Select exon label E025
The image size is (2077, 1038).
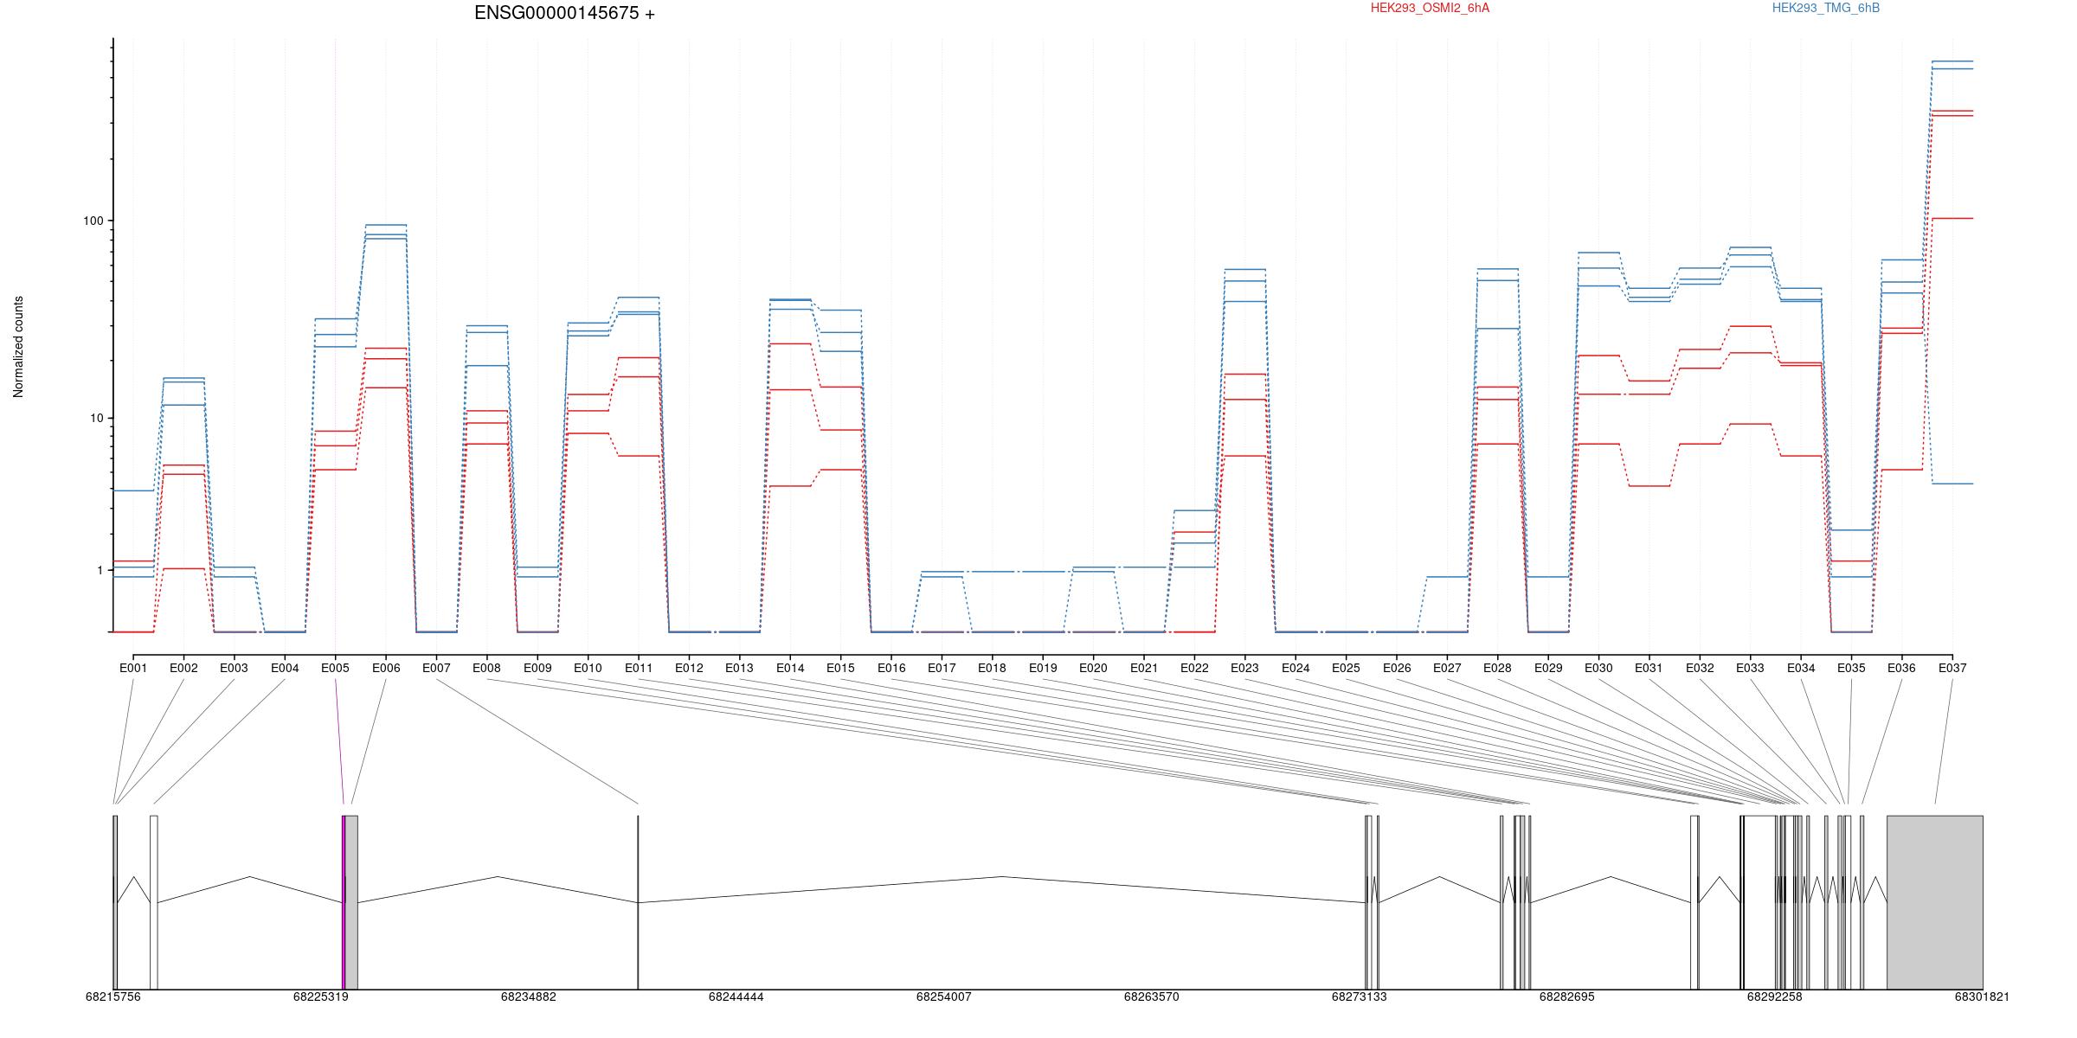coord(1346,668)
